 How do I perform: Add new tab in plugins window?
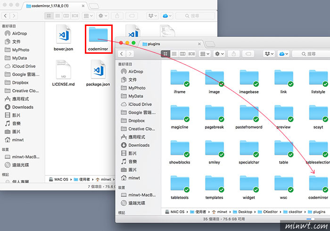[x=210, y=44]
